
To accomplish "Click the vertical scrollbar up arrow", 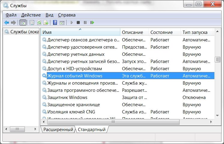I will coord(217,31).
